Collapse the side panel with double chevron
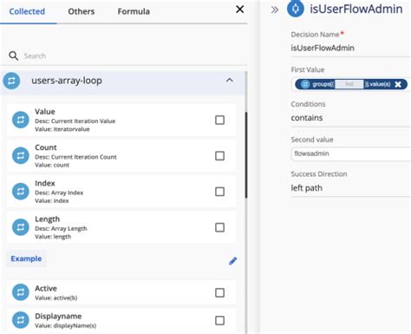Image resolution: width=411 pixels, height=334 pixels. 275,10
